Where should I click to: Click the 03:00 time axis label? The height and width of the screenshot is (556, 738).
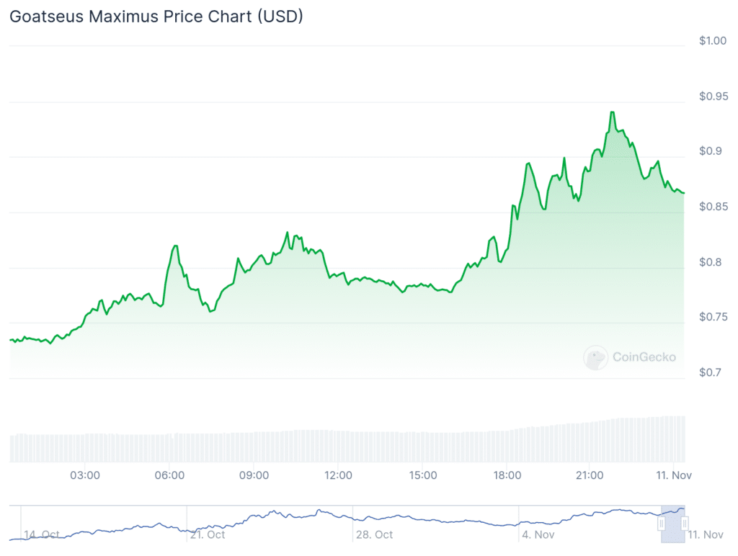[85, 475]
